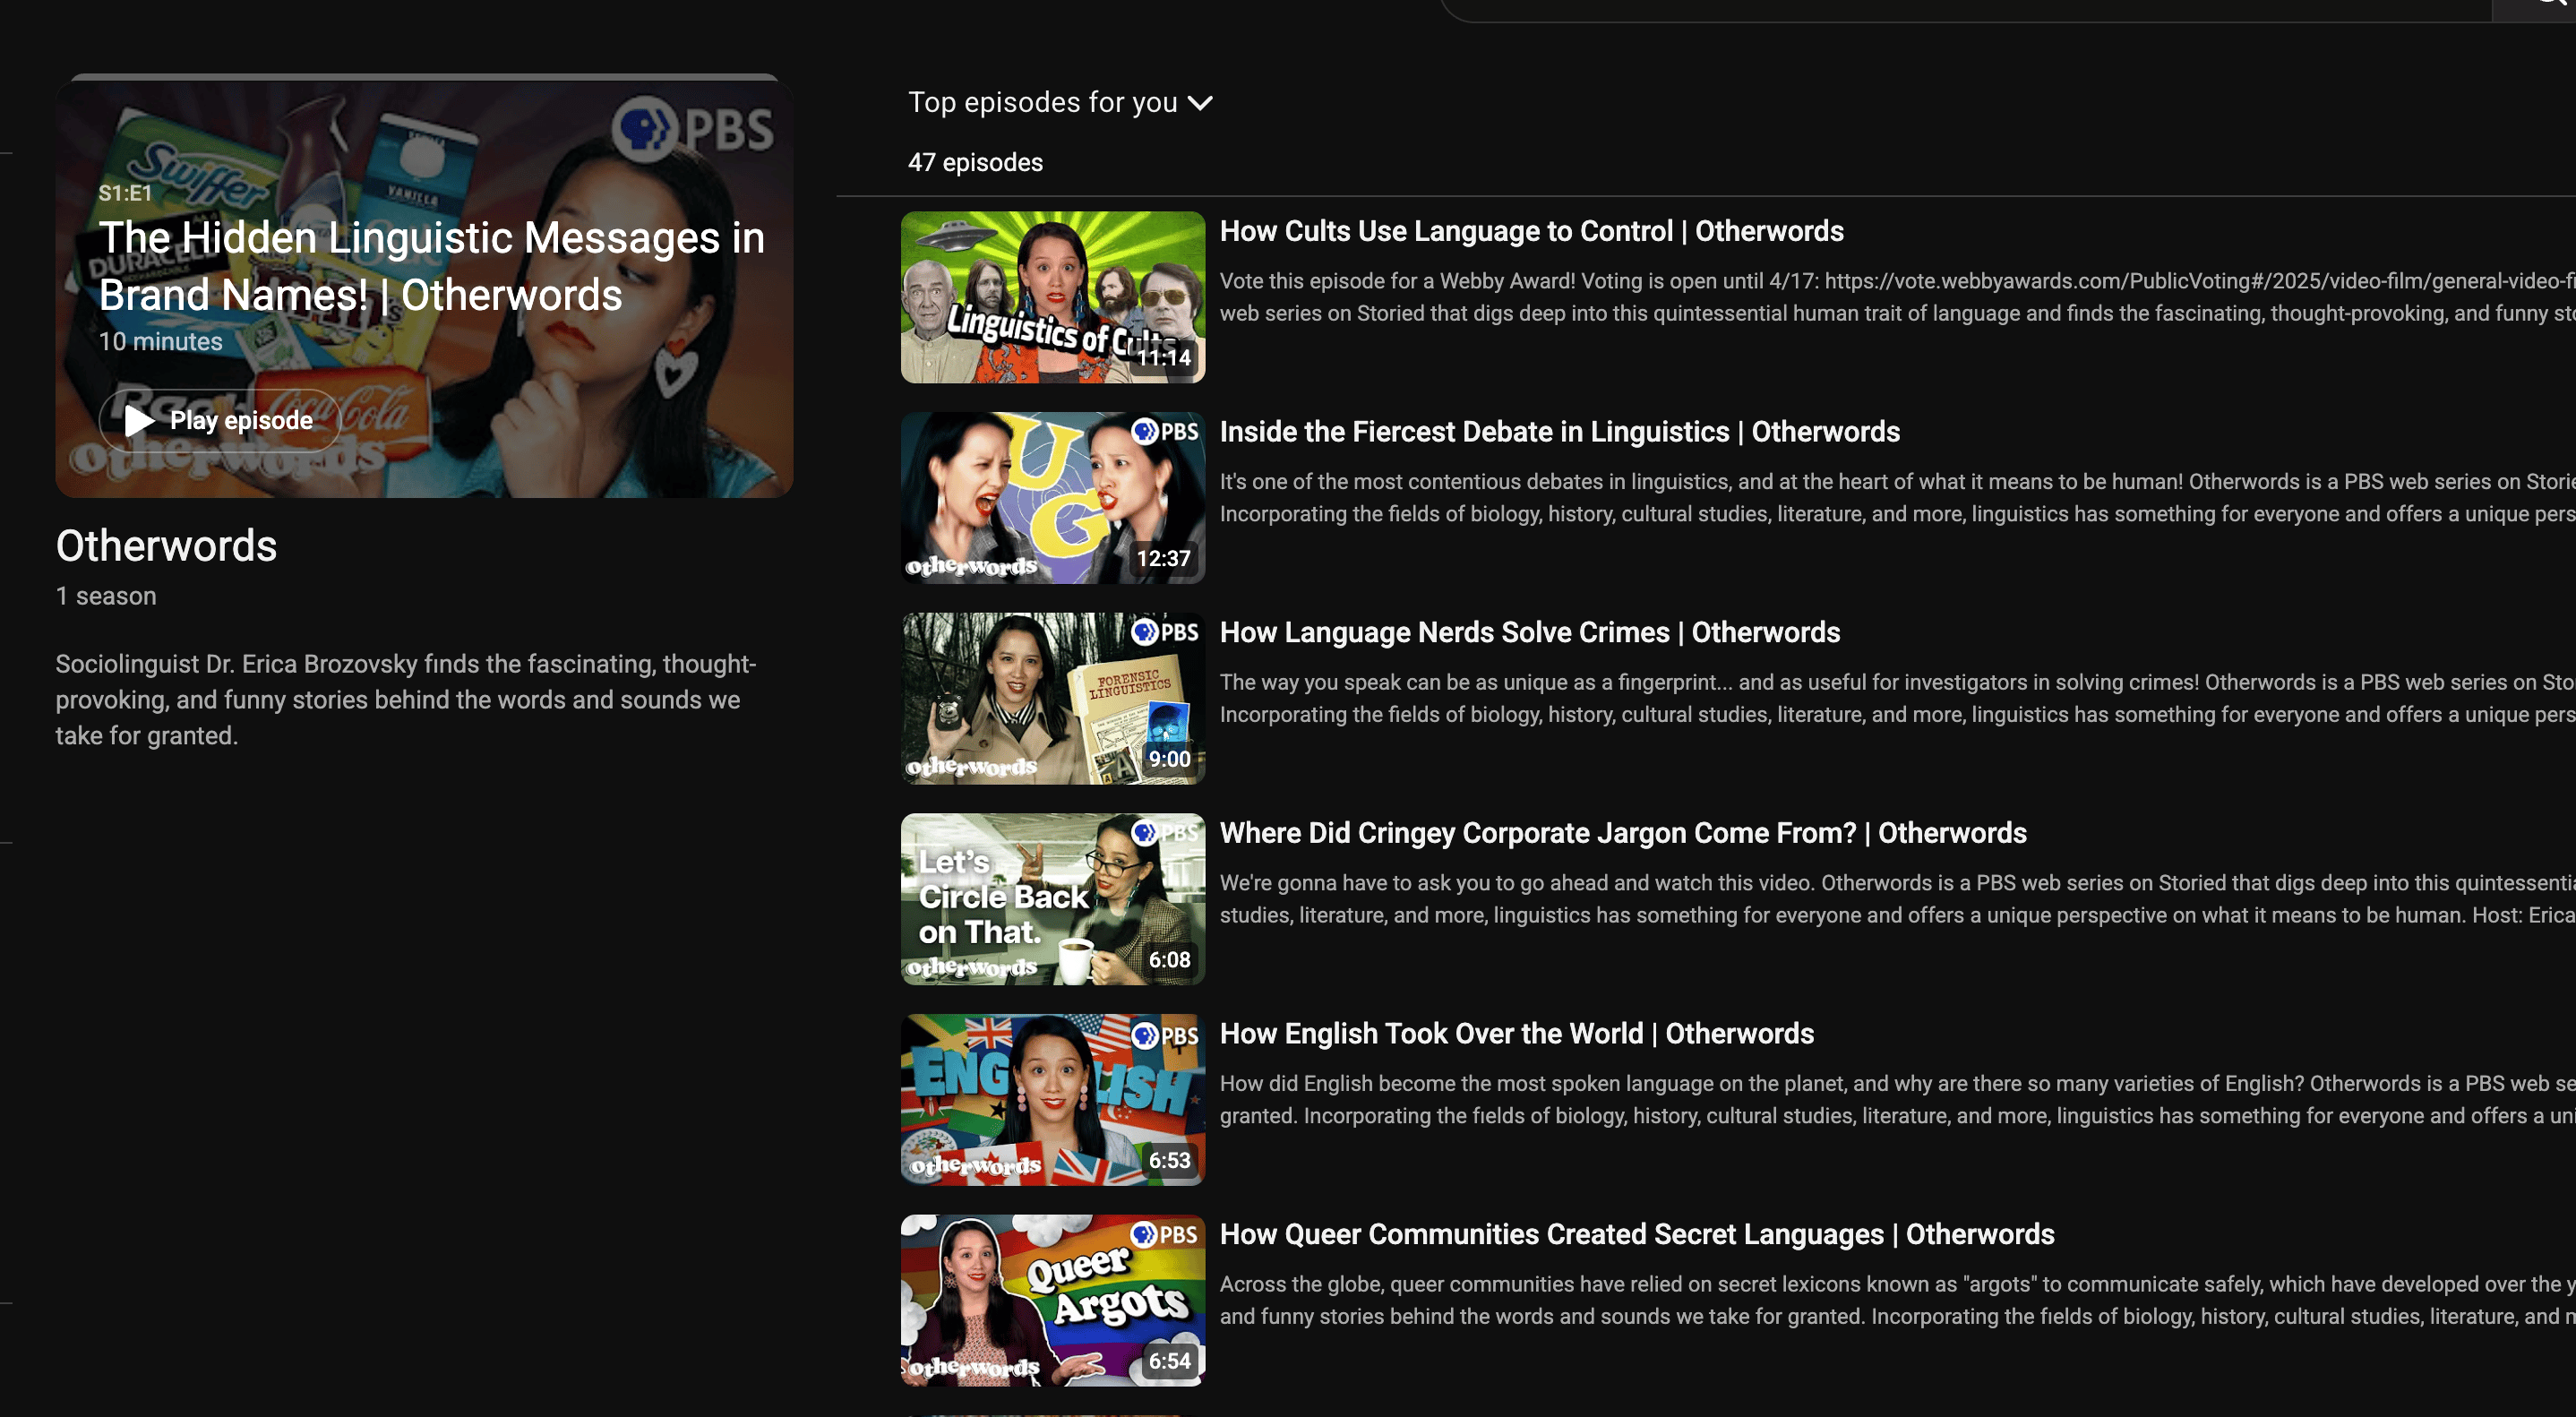Click description starting How did English become

pyautogui.click(x=1897, y=1100)
